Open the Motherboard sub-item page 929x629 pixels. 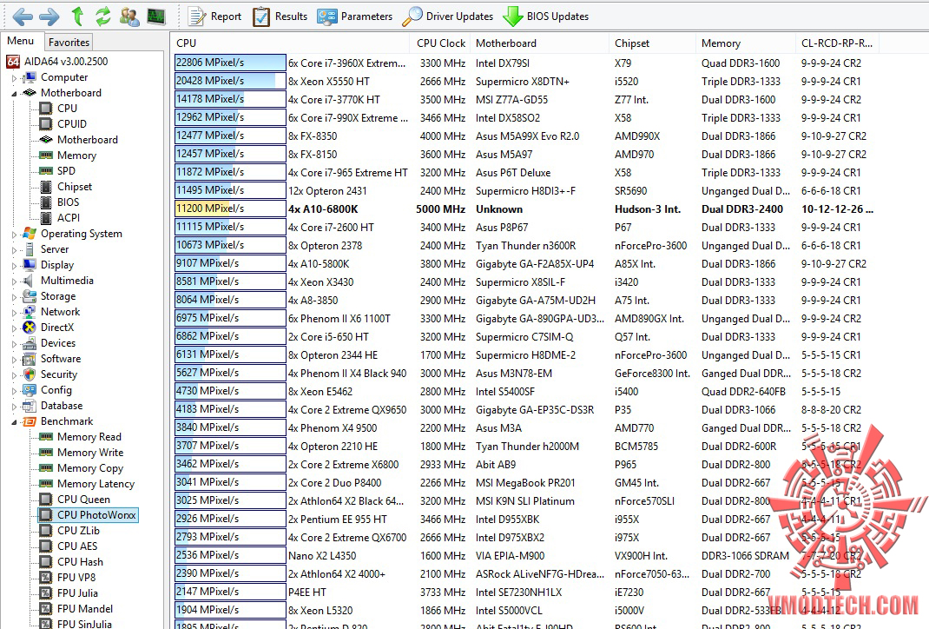click(87, 139)
